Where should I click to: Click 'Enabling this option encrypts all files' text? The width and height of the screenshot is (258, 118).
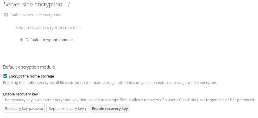[x=37, y=82]
